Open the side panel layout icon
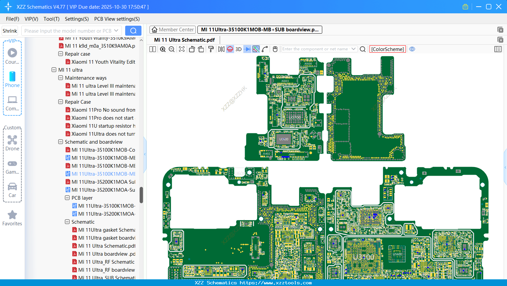This screenshot has height=286, width=507. pos(498,49)
